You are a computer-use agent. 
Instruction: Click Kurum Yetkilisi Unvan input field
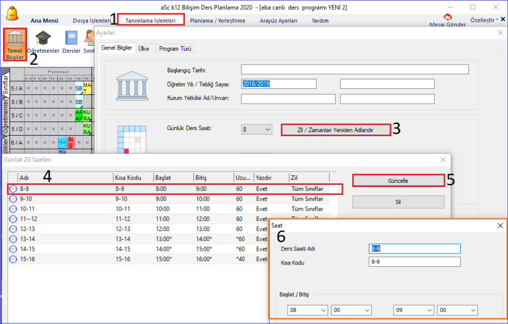387,99
